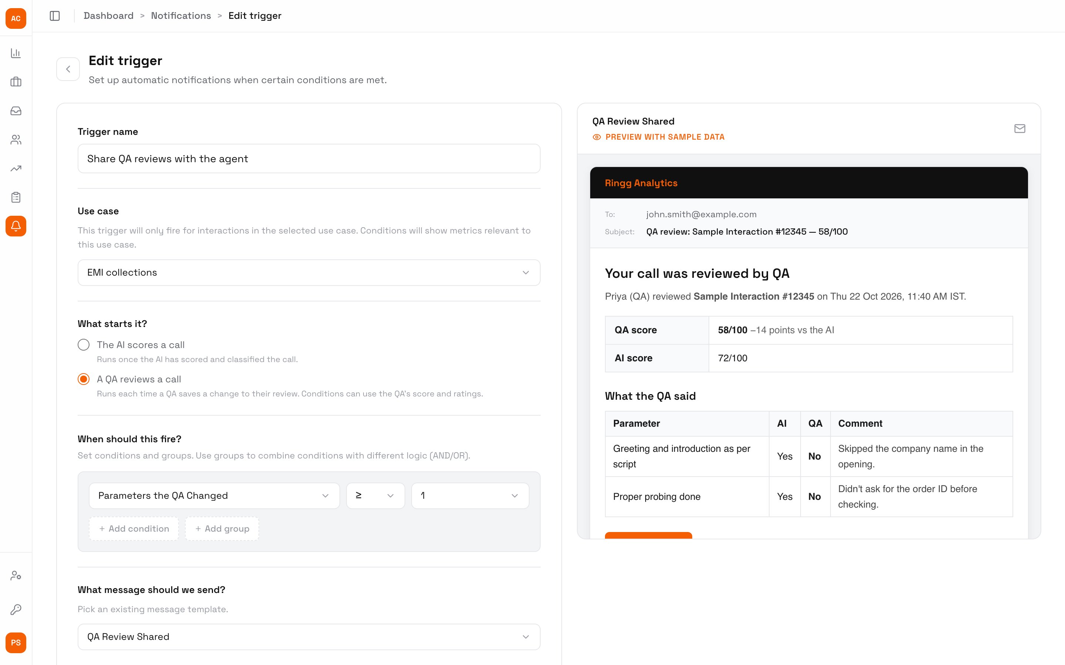Open the condition value dropdown showing 1
This screenshot has width=1065, height=665.
470,496
